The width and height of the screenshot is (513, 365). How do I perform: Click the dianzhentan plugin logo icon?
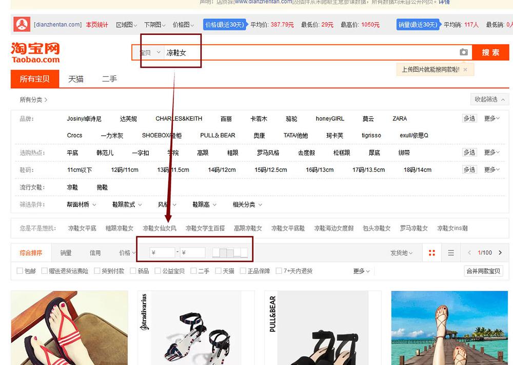coord(22,24)
